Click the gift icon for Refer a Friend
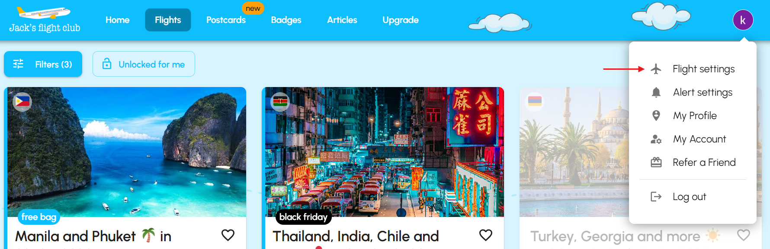 tap(656, 162)
